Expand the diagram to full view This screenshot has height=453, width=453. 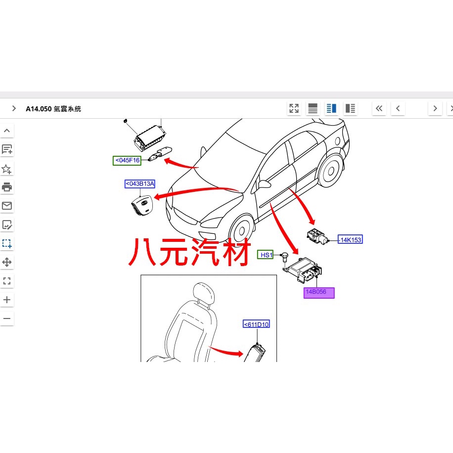pos(294,108)
